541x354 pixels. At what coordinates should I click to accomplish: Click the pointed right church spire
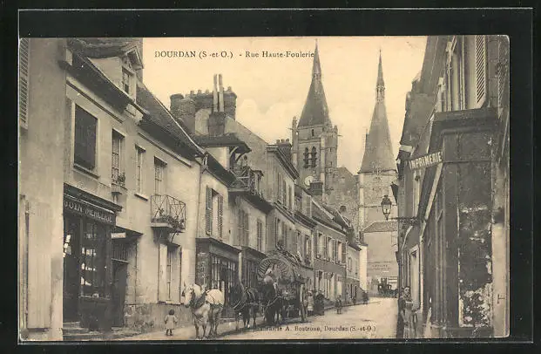point(379,122)
